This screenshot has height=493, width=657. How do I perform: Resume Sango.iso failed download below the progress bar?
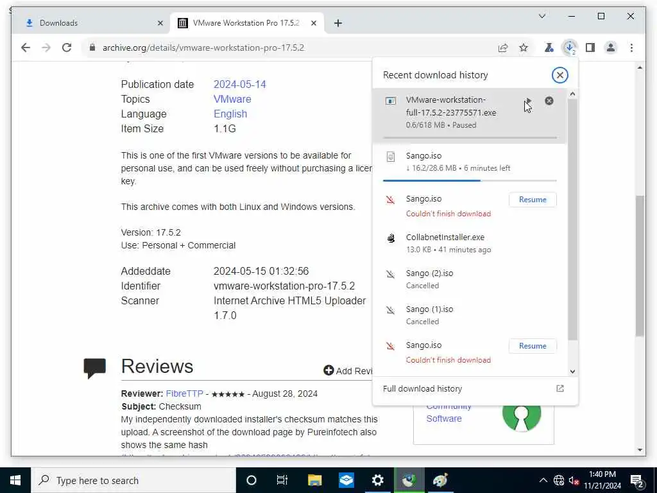(x=533, y=200)
